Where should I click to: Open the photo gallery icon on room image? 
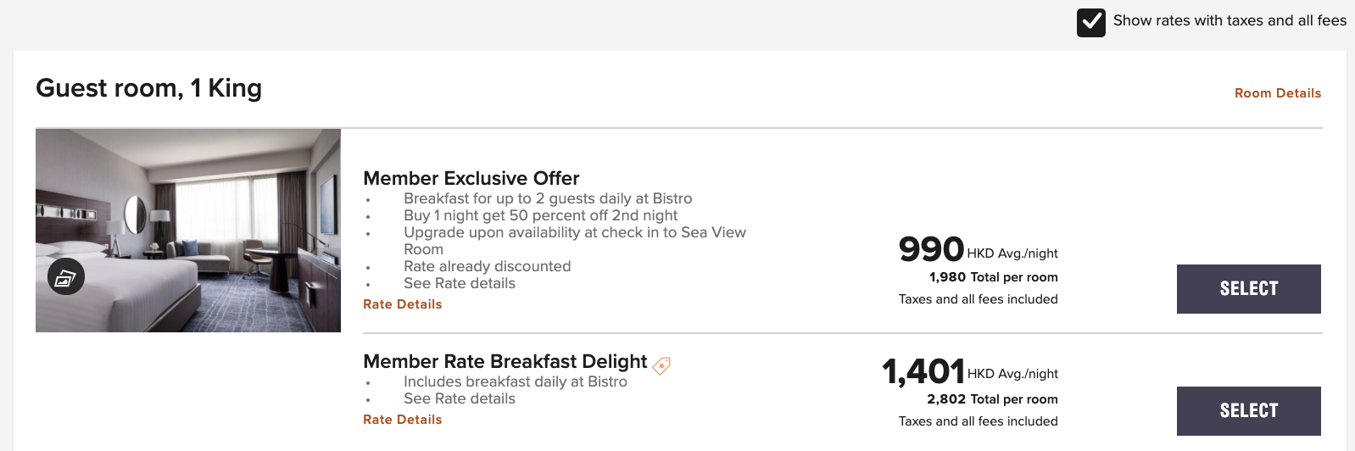point(66,276)
